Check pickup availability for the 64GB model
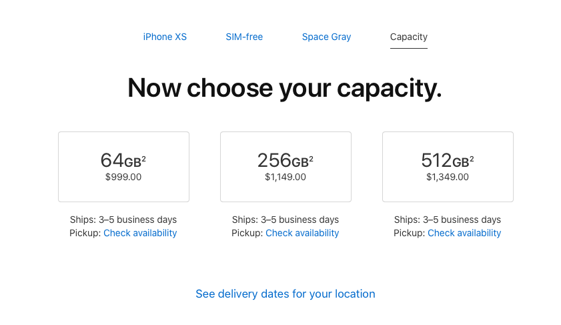 coord(140,233)
